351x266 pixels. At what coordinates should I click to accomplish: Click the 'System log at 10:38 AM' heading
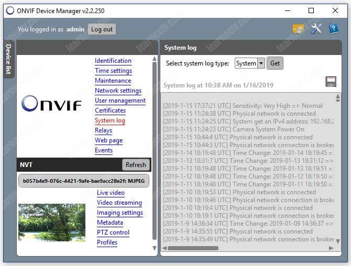point(218,85)
